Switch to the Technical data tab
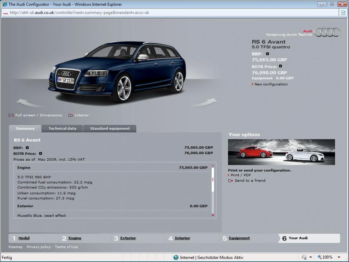The image size is (349, 262). 62,129
